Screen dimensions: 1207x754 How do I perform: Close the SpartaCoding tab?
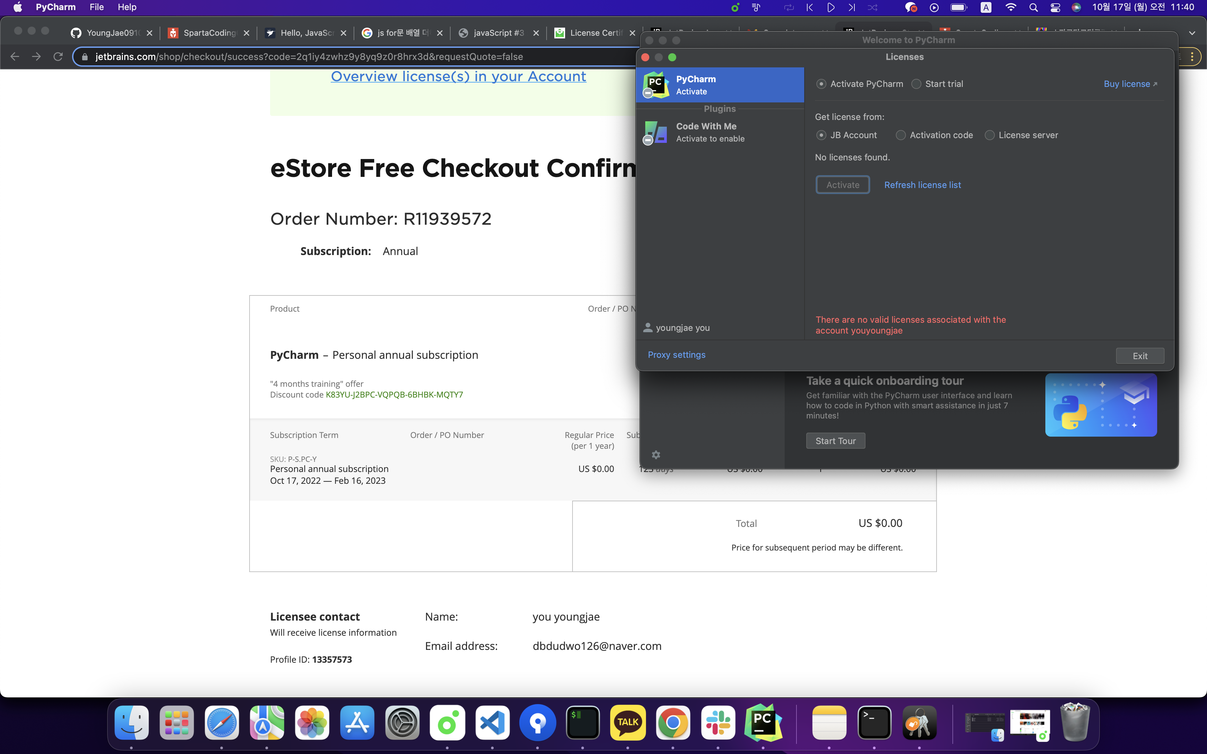246,33
